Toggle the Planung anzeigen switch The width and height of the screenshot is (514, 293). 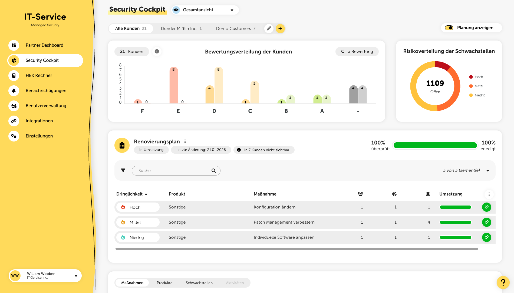pos(449,28)
